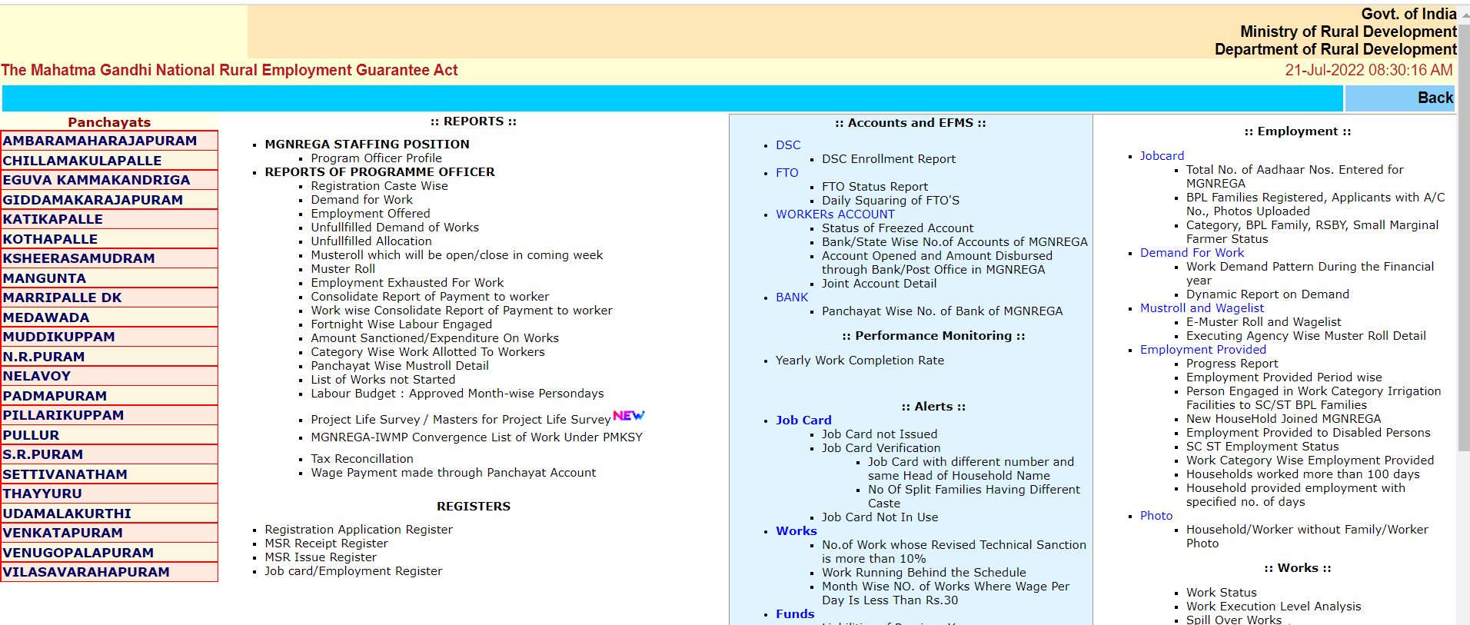This screenshot has height=625, width=1470.
Task: Select N.R.PURAM panchayat
Action: point(44,357)
